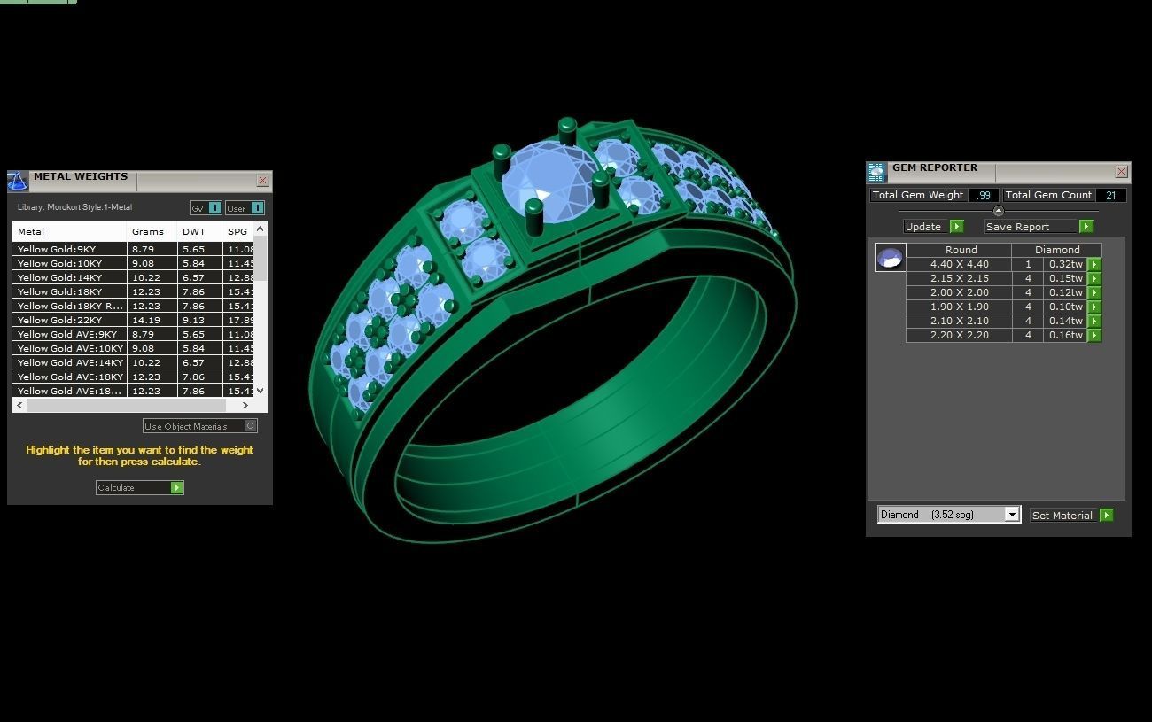The image size is (1152, 722).
Task: Click the SPG column header
Action: (x=238, y=231)
